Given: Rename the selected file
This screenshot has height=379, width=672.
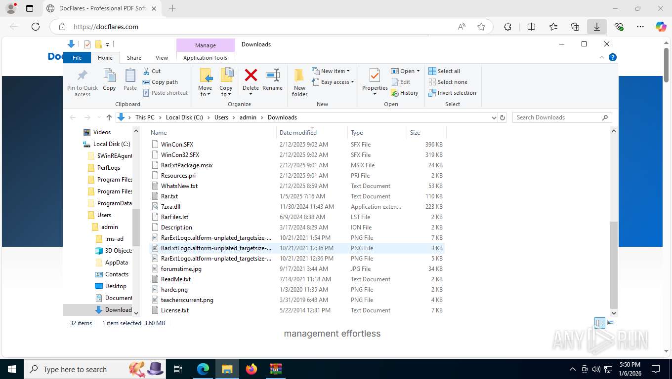Looking at the screenshot, I should [x=272, y=80].
